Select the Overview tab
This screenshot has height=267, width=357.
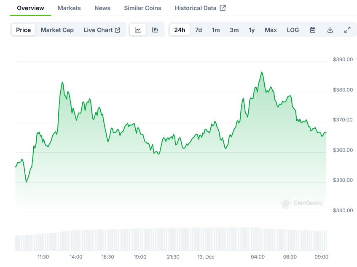click(30, 8)
